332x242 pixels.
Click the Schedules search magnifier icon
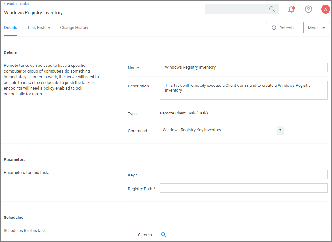click(x=164, y=235)
